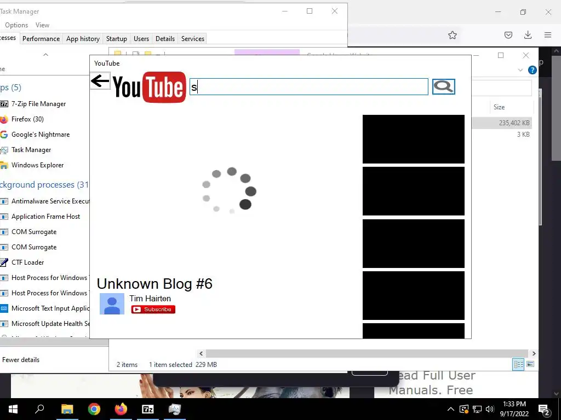
Task: Switch to the Performance tab
Action: click(41, 39)
